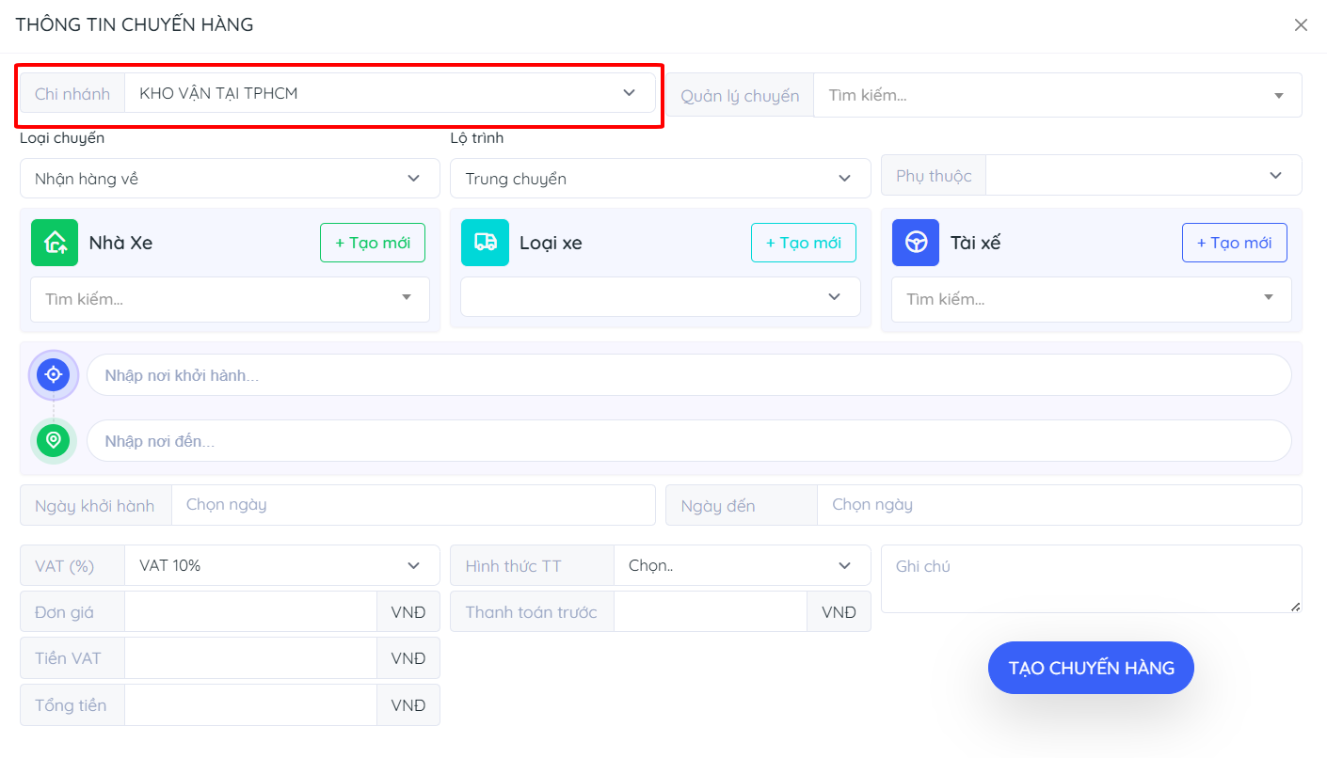The image size is (1327, 758).
Task: Pick a date in Ngày khởi hành
Action: [x=412, y=505]
